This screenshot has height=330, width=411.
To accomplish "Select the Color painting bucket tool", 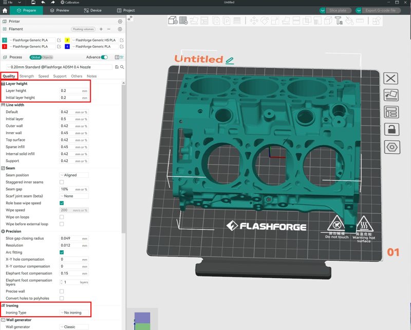I will (349, 21).
